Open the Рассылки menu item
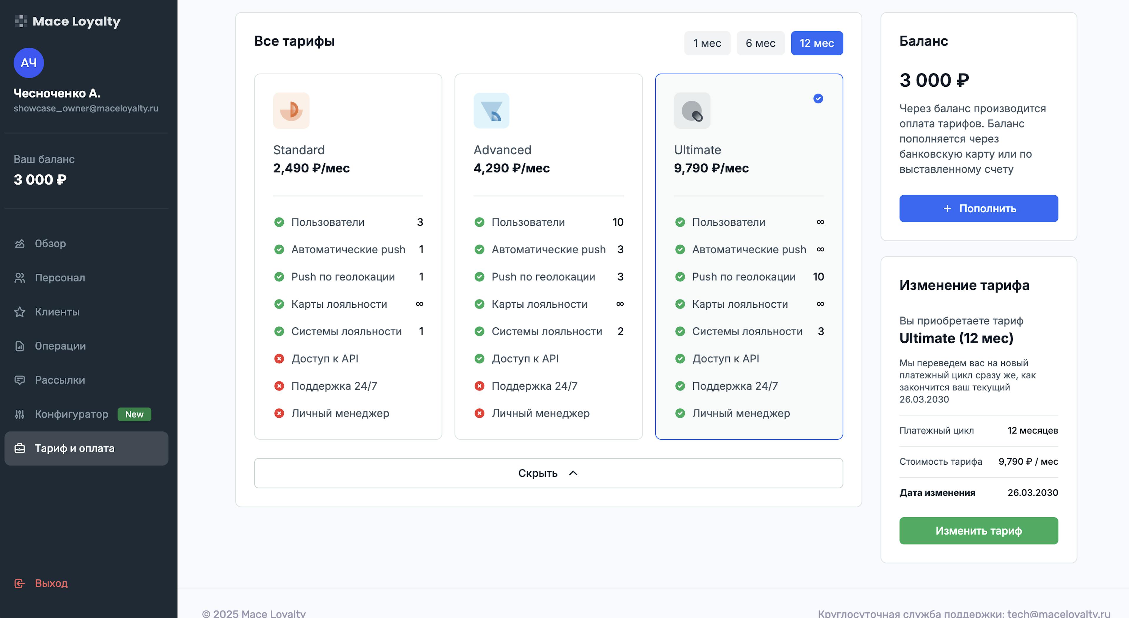 (86, 380)
